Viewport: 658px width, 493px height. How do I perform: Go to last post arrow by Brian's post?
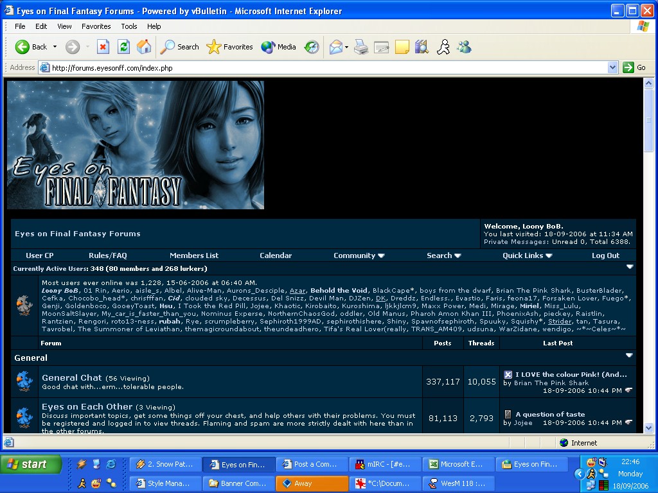[628, 390]
